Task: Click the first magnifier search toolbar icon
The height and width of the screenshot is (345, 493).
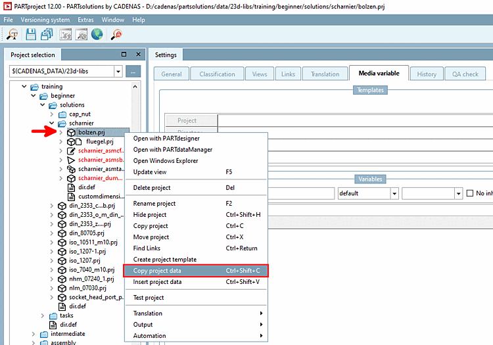Action: coord(12,34)
